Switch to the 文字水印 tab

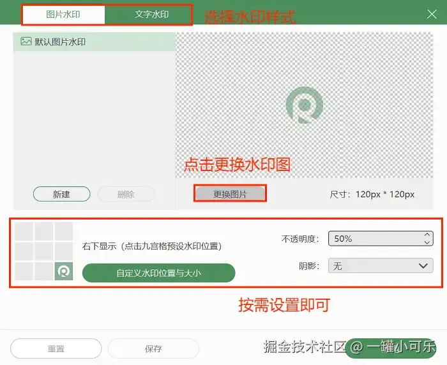(x=151, y=15)
